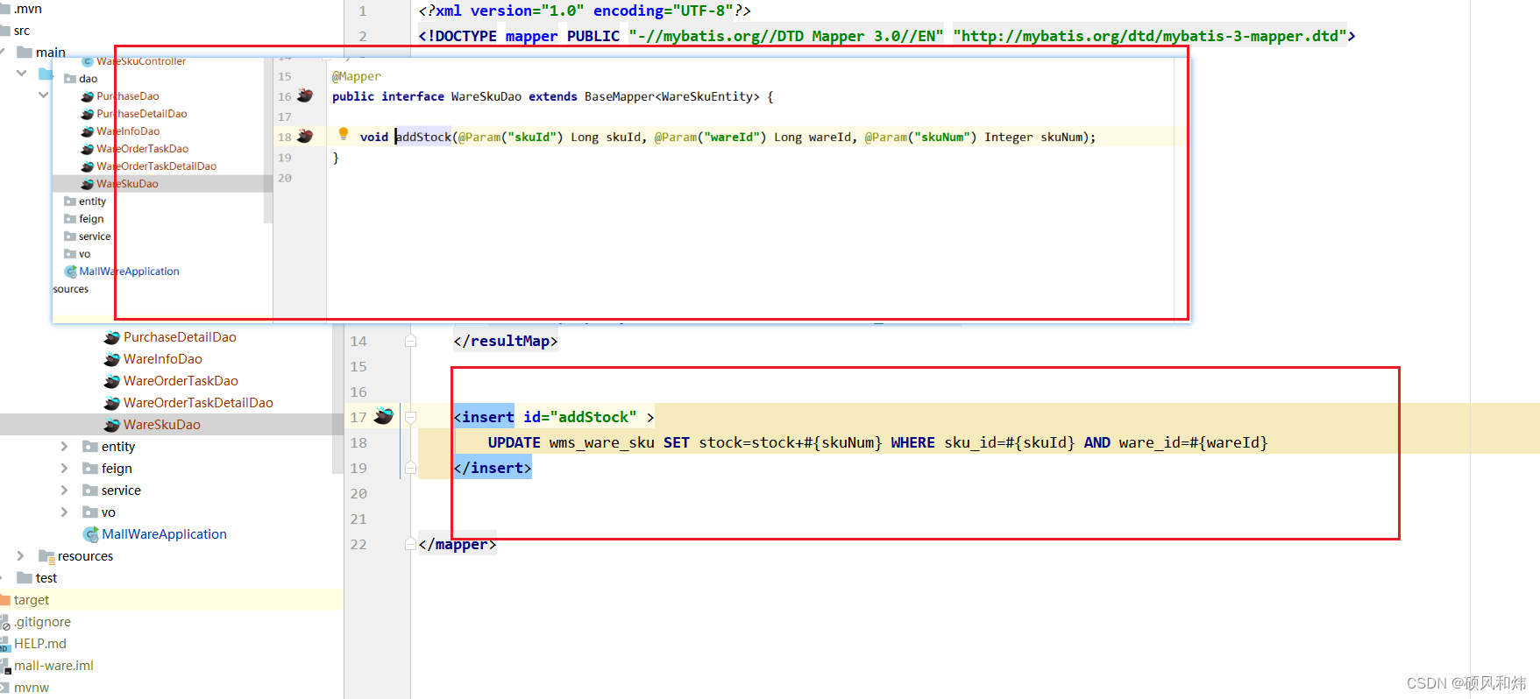Select the test folder
The width and height of the screenshot is (1540, 699).
click(x=46, y=578)
